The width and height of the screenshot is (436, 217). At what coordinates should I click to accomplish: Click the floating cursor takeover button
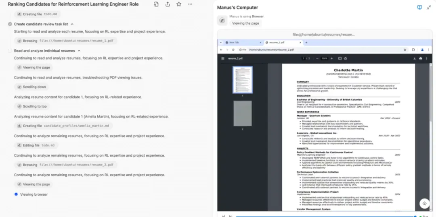click(x=424, y=203)
